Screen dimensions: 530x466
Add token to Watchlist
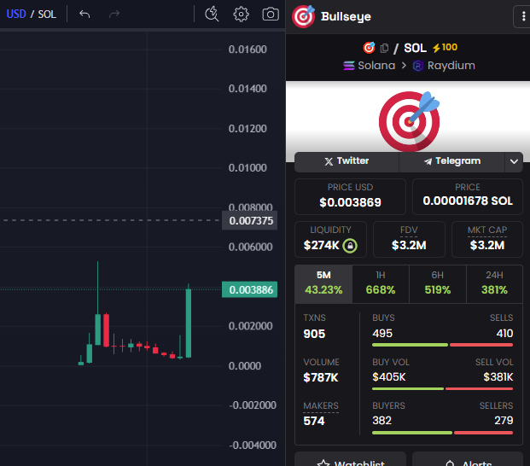click(x=350, y=459)
